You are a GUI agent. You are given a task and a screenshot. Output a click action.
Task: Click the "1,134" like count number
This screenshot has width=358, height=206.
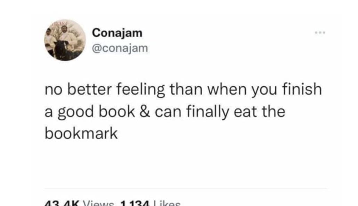click(x=135, y=203)
